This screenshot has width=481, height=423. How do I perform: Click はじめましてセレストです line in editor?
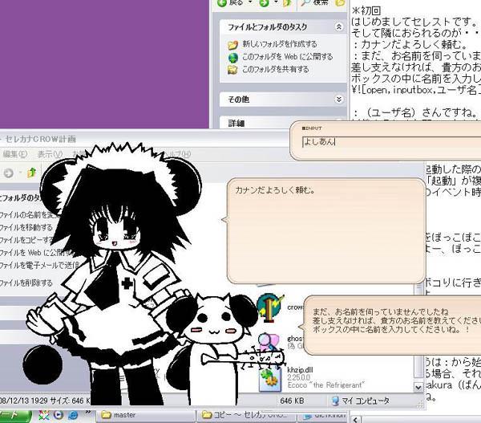tap(414, 22)
